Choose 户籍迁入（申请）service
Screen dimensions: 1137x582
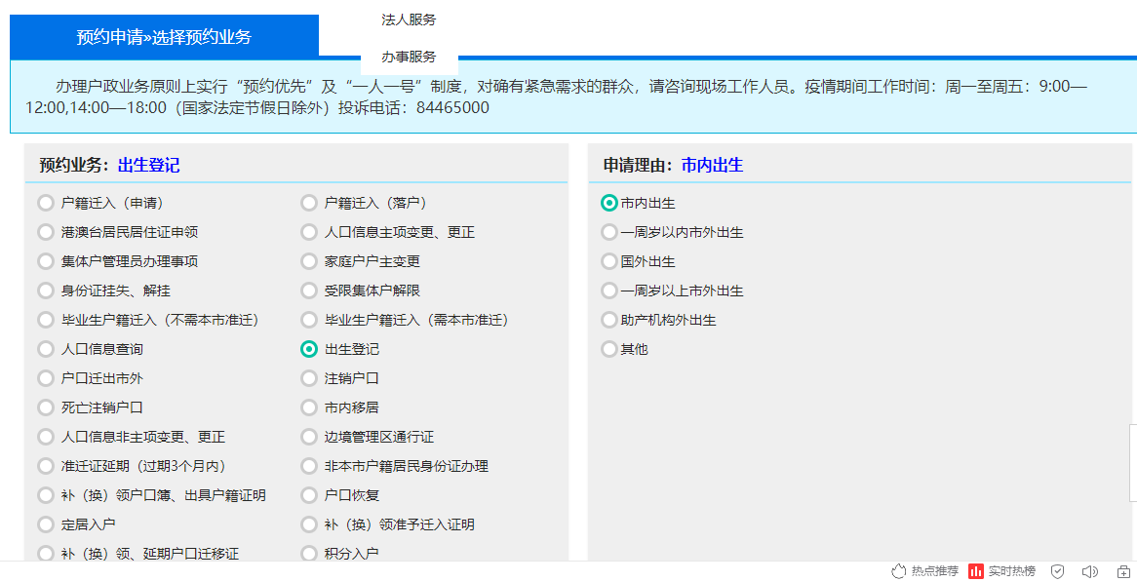(x=46, y=203)
